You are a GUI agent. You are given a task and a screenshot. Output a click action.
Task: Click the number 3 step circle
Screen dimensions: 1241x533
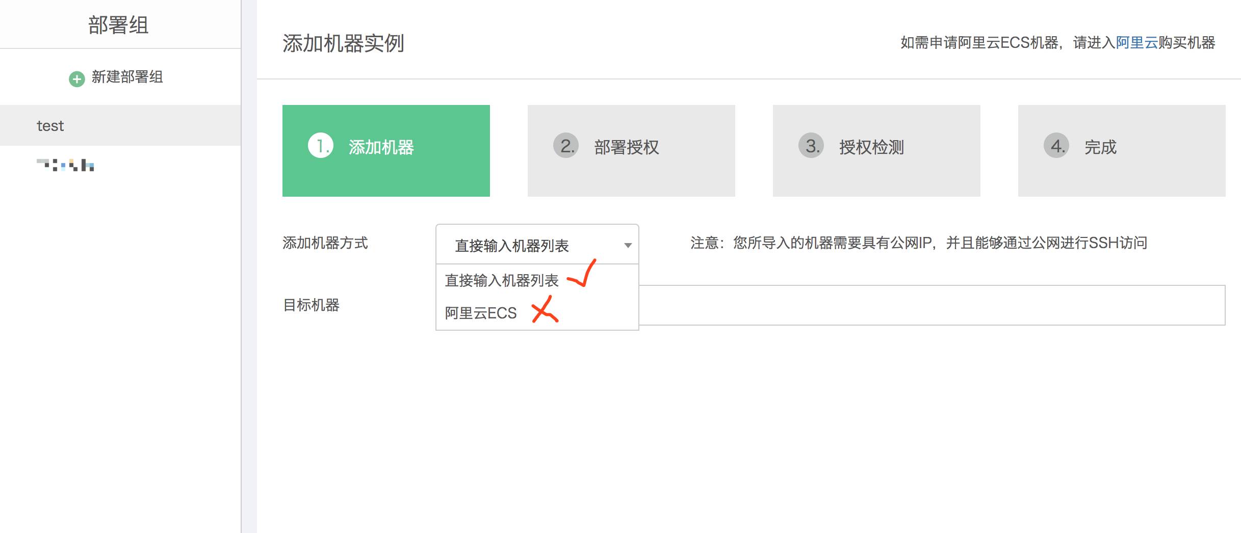point(811,146)
